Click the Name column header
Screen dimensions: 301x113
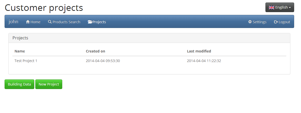coord(20,51)
